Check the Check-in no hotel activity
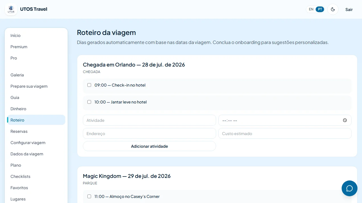The height and width of the screenshot is (203, 362). [89, 85]
